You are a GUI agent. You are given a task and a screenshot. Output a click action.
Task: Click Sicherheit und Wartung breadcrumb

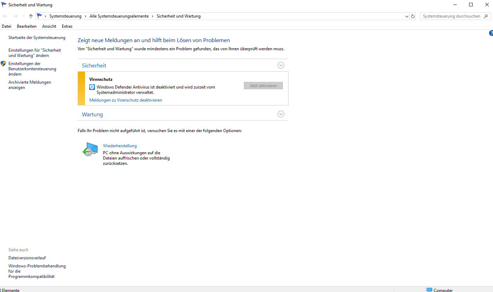click(x=179, y=16)
